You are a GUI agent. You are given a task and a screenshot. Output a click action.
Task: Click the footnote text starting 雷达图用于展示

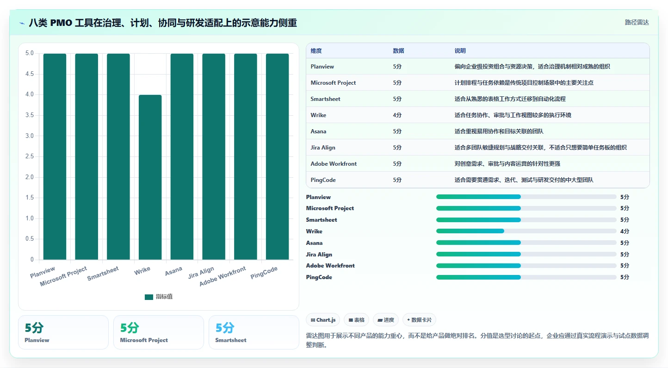tap(477, 340)
